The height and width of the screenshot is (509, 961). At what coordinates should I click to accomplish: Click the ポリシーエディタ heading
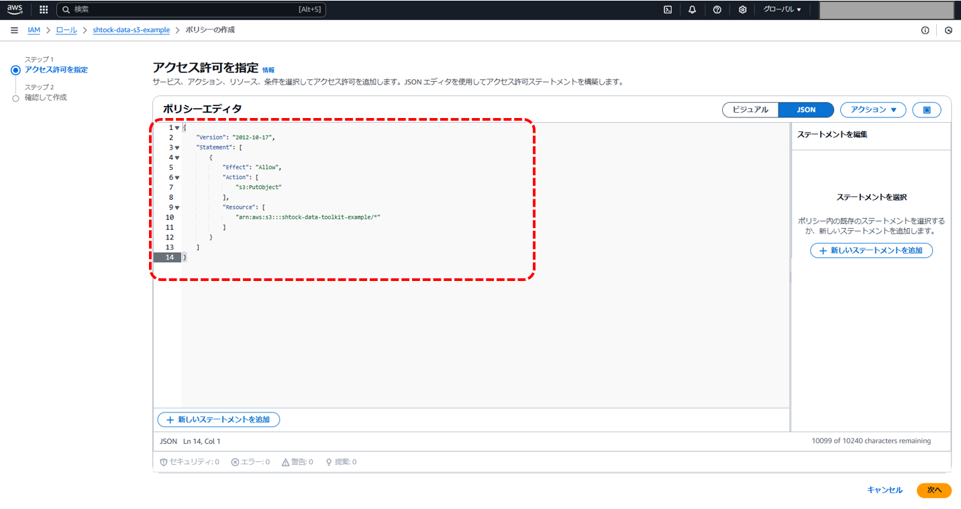202,109
